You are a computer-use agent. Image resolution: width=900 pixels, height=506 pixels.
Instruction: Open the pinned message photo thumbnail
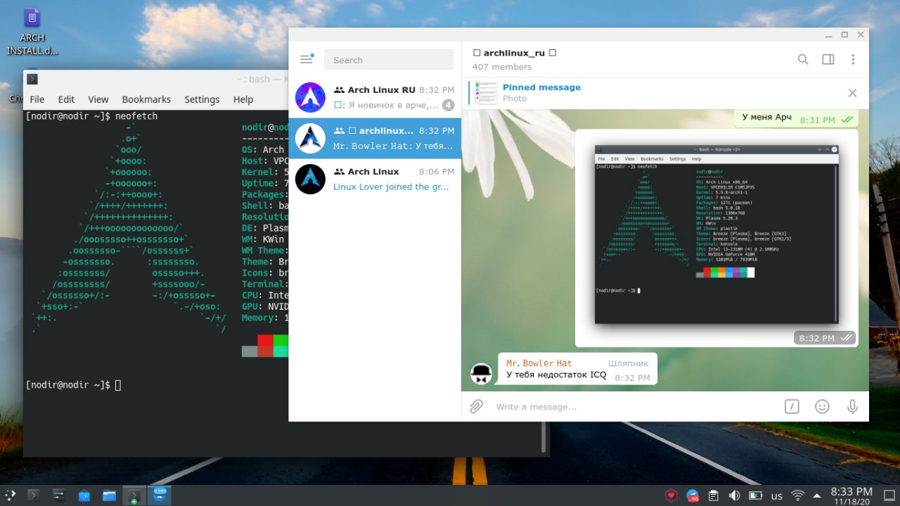point(486,93)
